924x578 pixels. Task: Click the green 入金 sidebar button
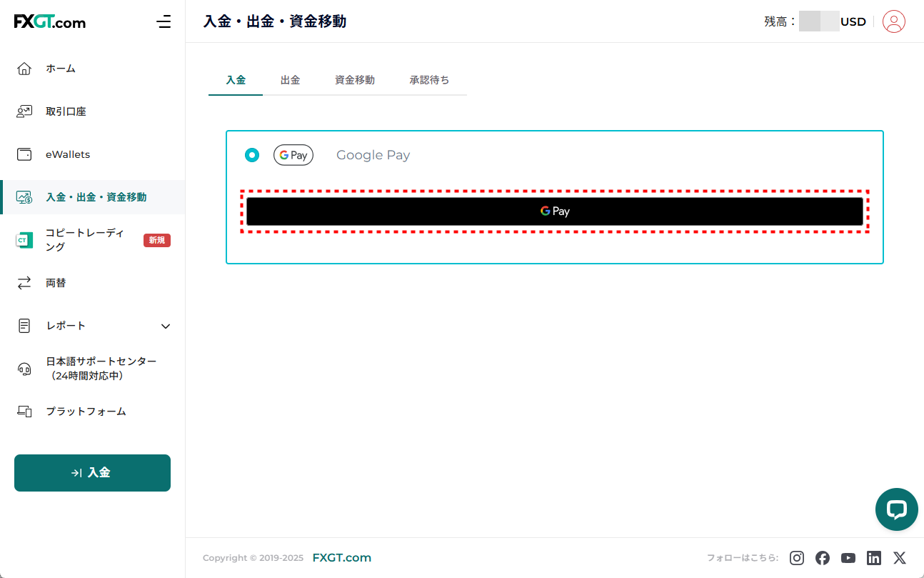coord(92,473)
